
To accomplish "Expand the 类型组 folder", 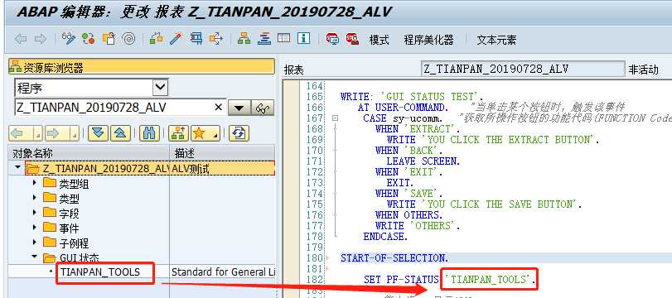I will [35, 183].
